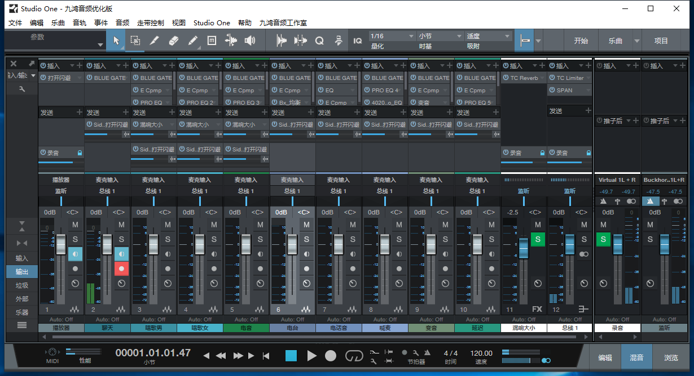
Task: Show the 乐器 panel in left sidebar
Action: tap(22, 312)
